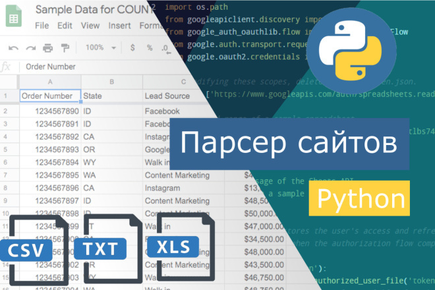Click the XLS file icon
The height and width of the screenshot is (290, 435).
click(181, 247)
